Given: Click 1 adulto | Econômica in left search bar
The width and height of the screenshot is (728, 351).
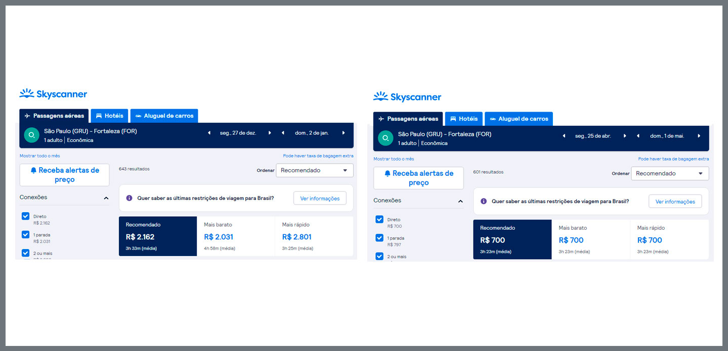Looking at the screenshot, I should 69,140.
